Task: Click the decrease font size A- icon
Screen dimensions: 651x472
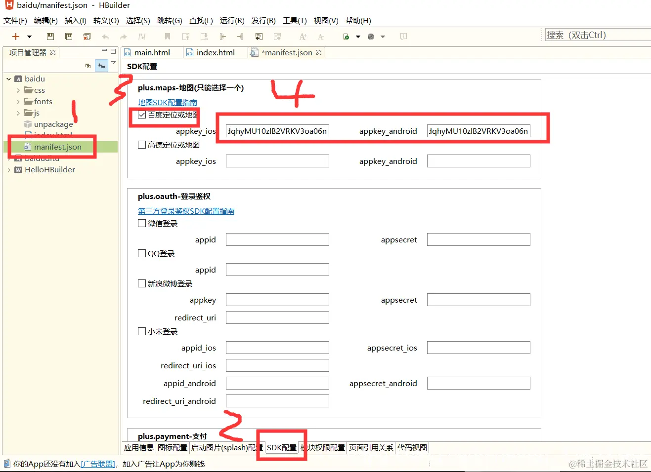Action: 321,37
